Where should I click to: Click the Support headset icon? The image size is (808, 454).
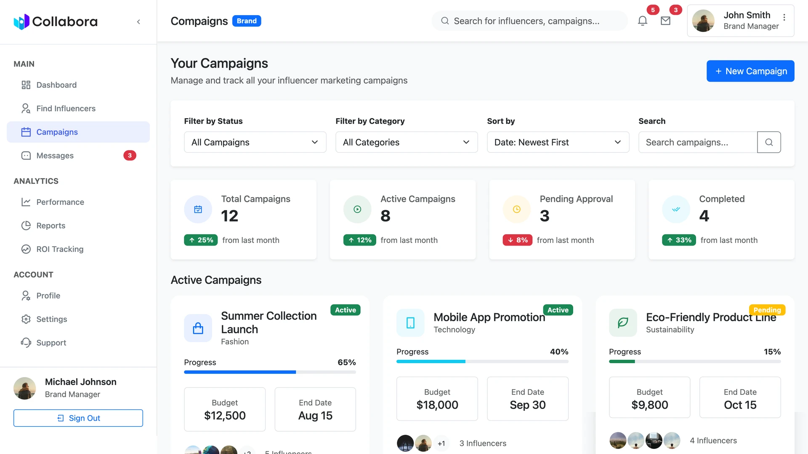click(26, 343)
